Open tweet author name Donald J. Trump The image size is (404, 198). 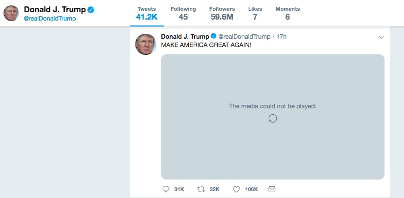[x=185, y=37]
